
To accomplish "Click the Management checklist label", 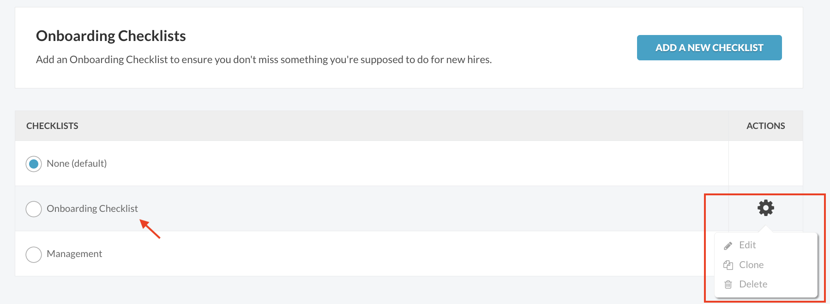I will point(74,254).
